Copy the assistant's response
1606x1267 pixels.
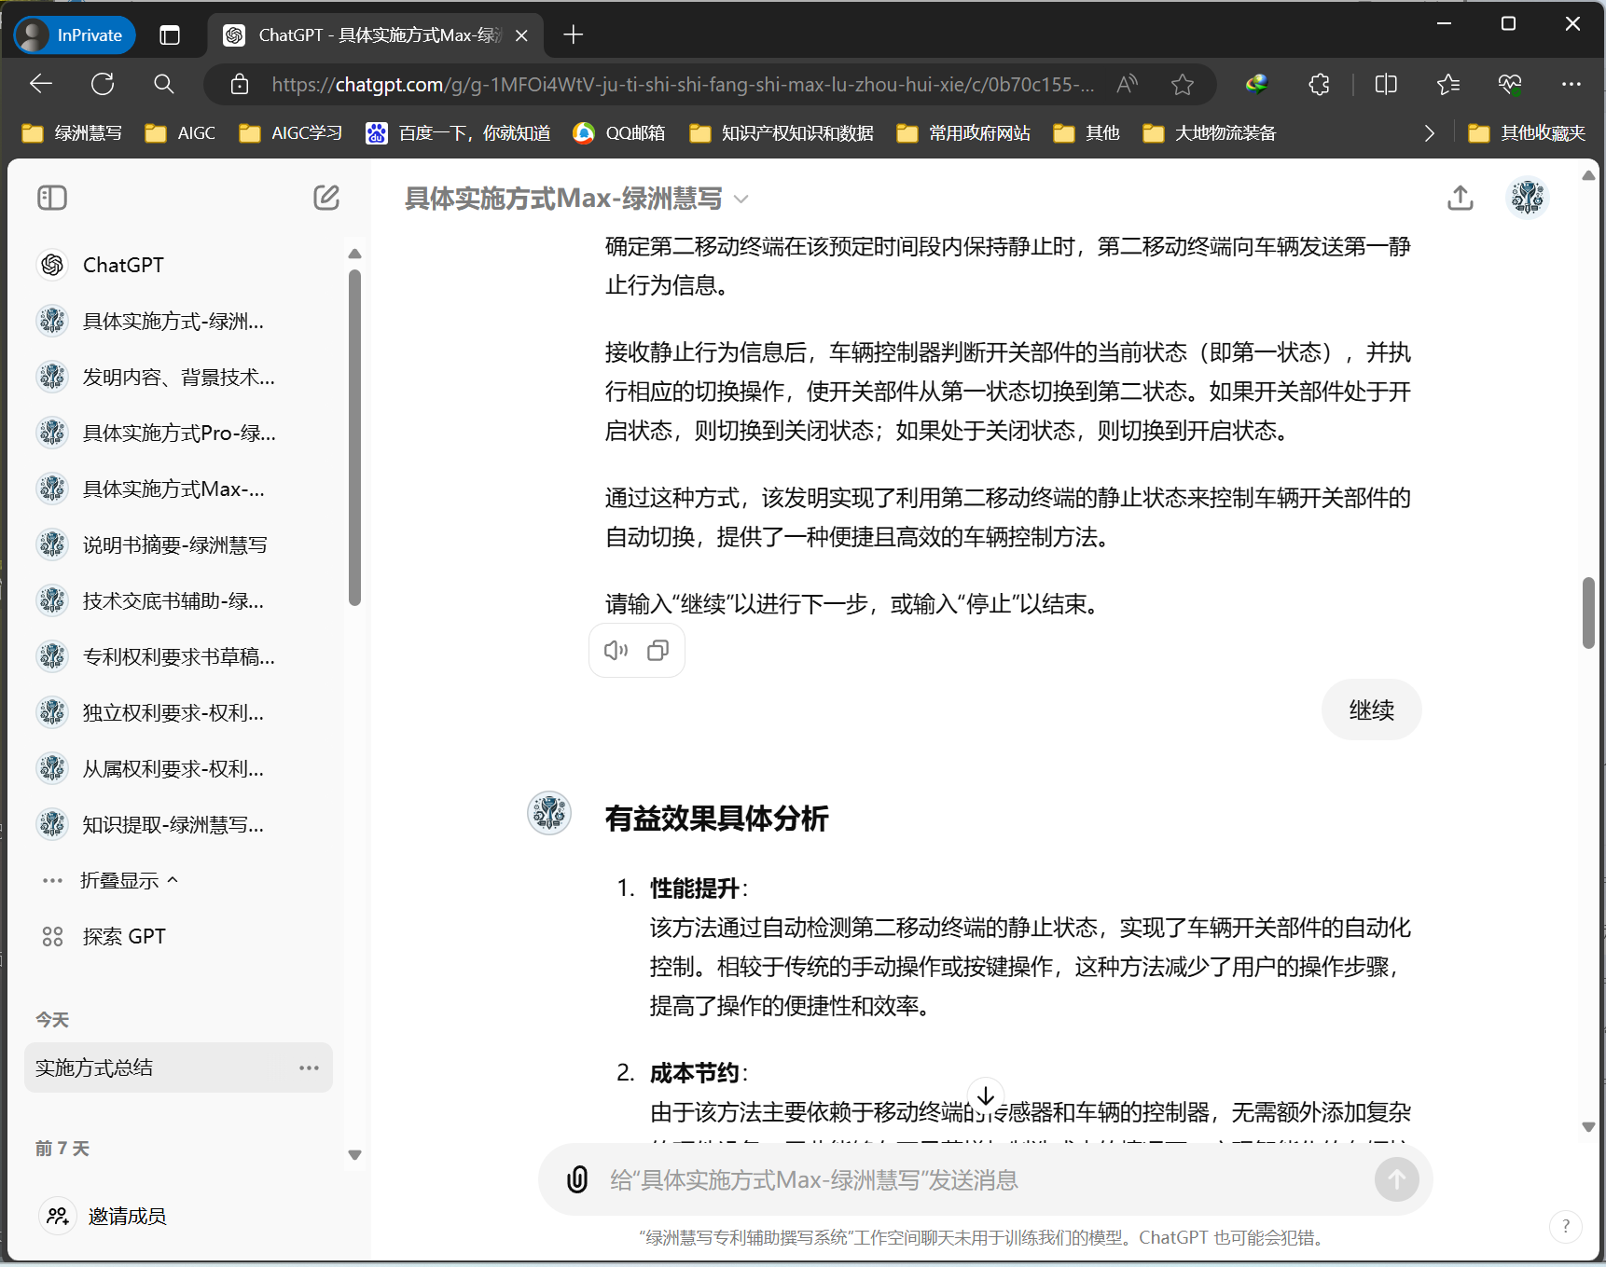(x=658, y=650)
